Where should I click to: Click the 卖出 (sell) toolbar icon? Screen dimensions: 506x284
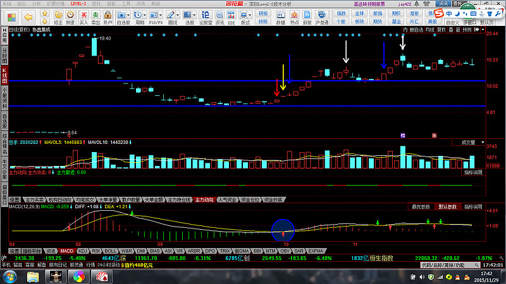click(x=96, y=15)
